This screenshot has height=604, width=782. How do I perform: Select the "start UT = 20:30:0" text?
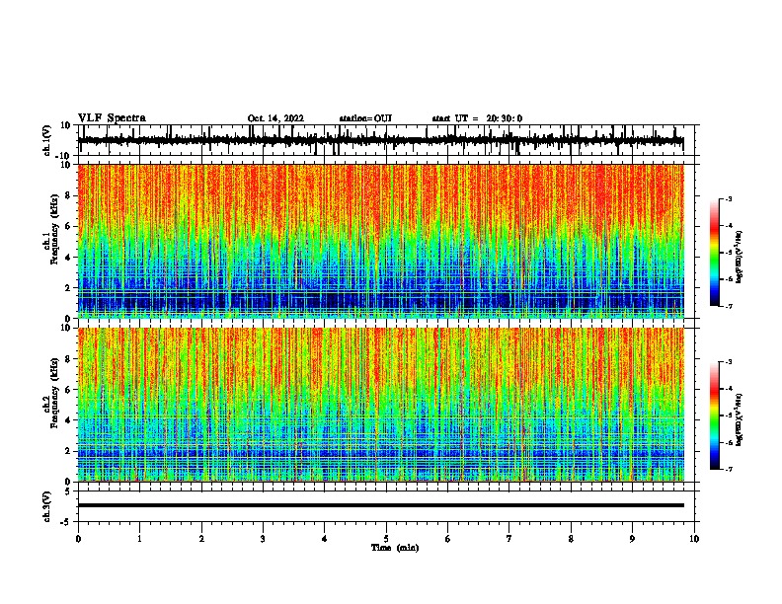477,118
